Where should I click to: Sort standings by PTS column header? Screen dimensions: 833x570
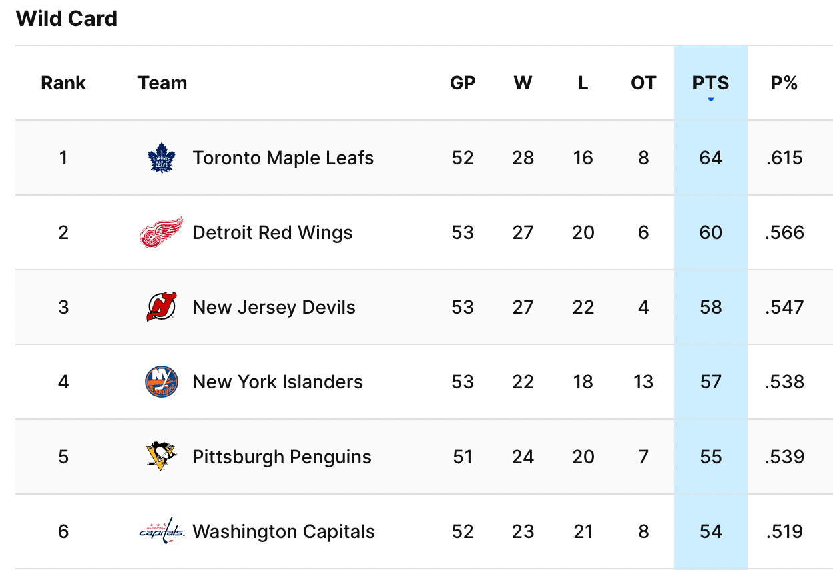click(x=711, y=83)
